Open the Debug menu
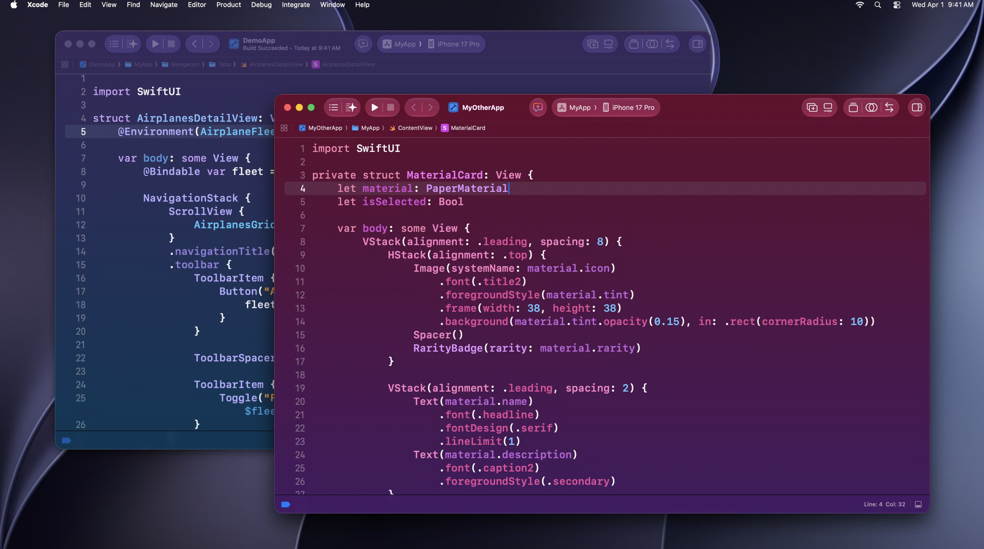The width and height of the screenshot is (984, 549). coord(261,4)
